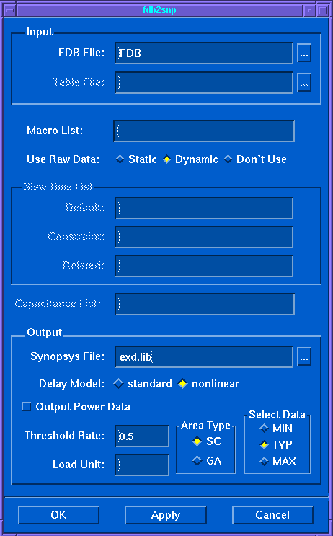The width and height of the screenshot is (333, 536).
Task: Click the OK button
Action: [59, 515]
